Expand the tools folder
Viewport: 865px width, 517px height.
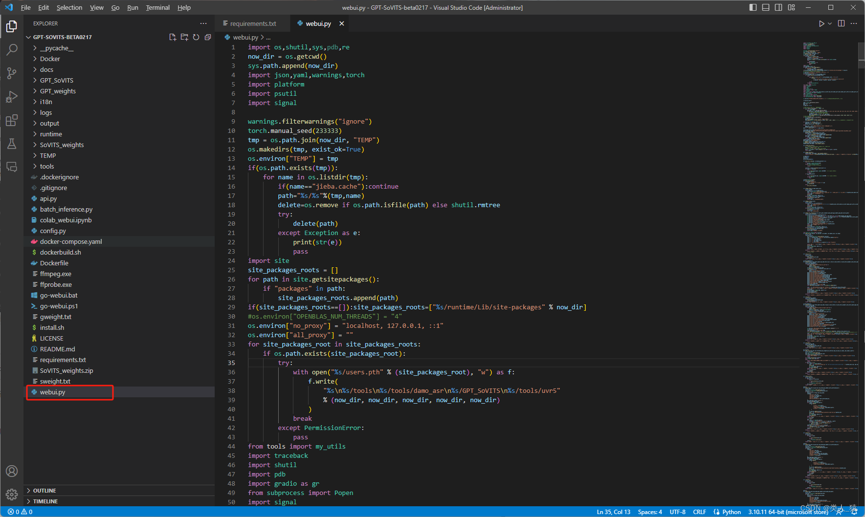[119, 166]
